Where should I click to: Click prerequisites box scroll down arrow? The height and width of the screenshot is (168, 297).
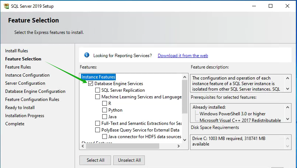[x=287, y=119]
